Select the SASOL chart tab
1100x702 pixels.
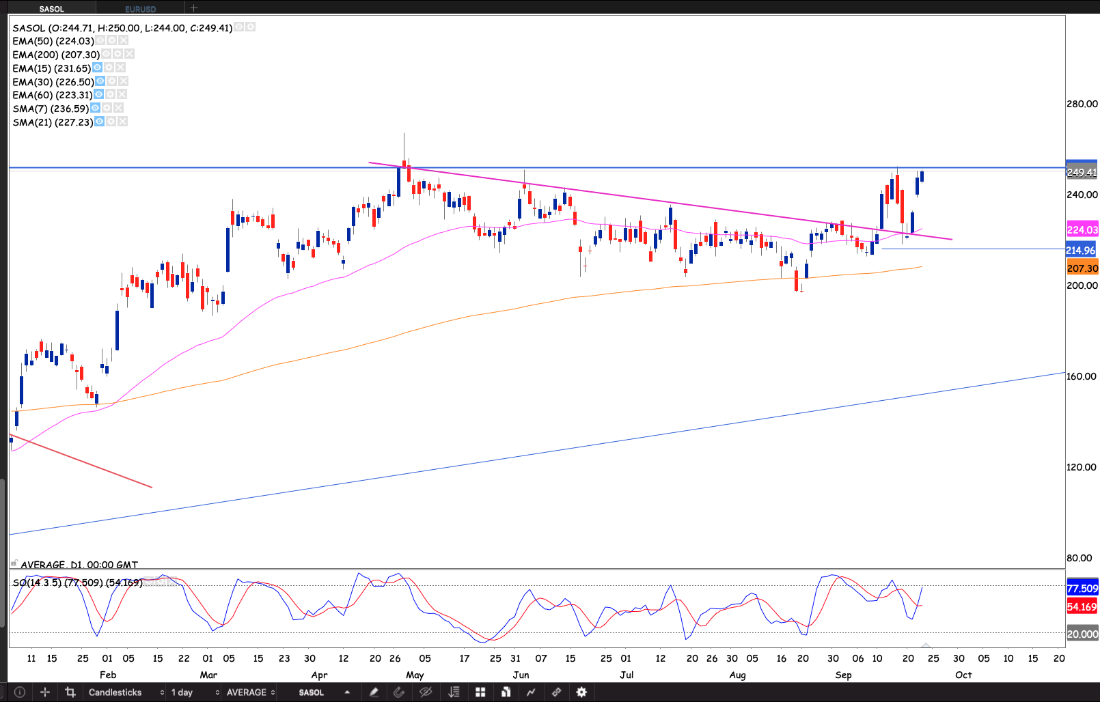(x=51, y=9)
